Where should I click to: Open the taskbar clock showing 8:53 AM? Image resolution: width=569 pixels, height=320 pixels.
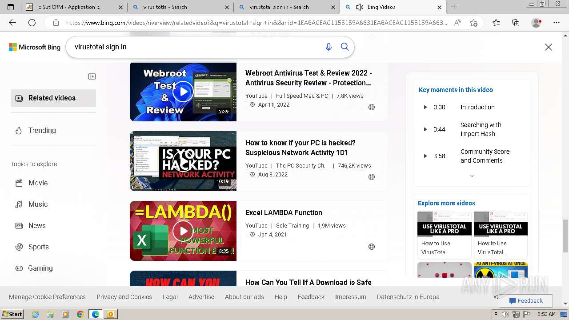tap(546, 314)
